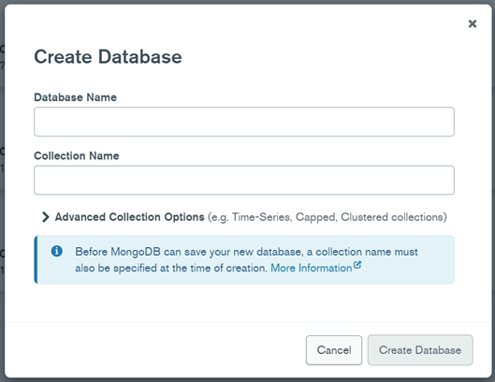The image size is (495, 382).
Task: Click the Database Name field label
Action: [x=76, y=97]
